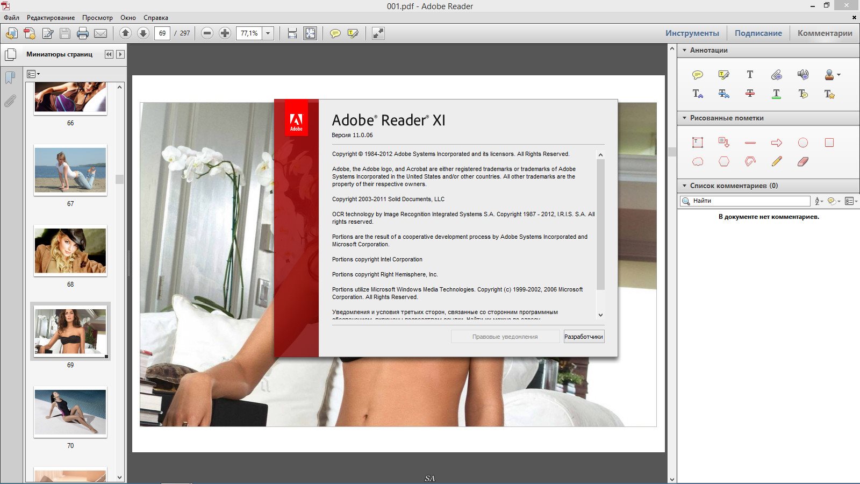The image size is (860, 484).
Task: Open zoom percentage dropdown arrow
Action: click(x=268, y=33)
